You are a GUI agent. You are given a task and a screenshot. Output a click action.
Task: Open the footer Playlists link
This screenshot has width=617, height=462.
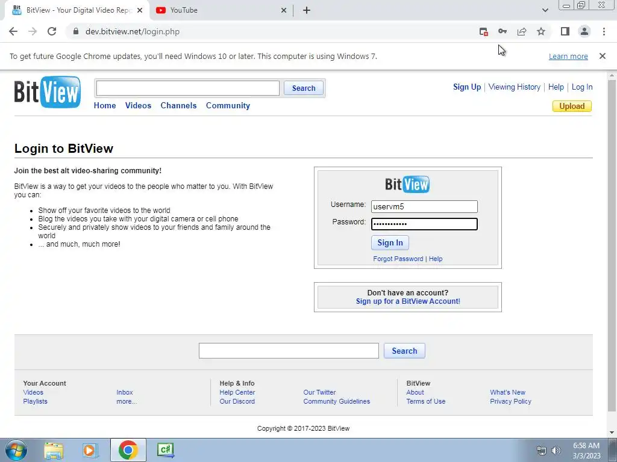pos(35,401)
